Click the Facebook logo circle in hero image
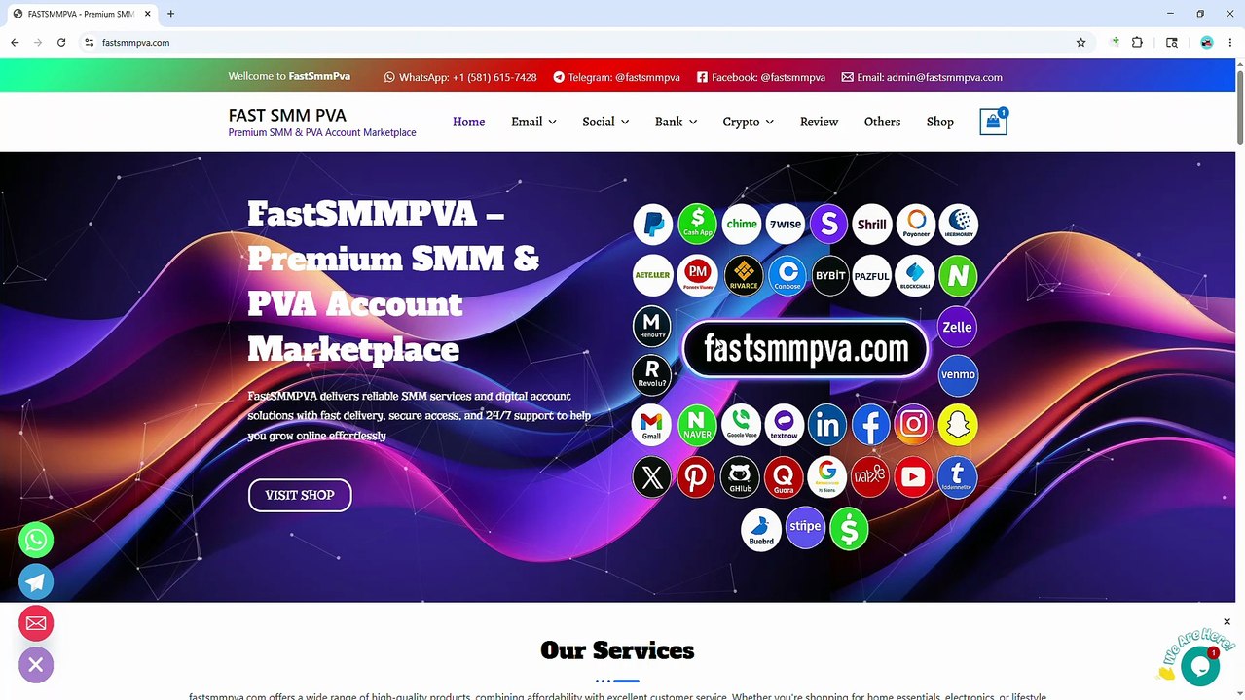 click(x=871, y=425)
